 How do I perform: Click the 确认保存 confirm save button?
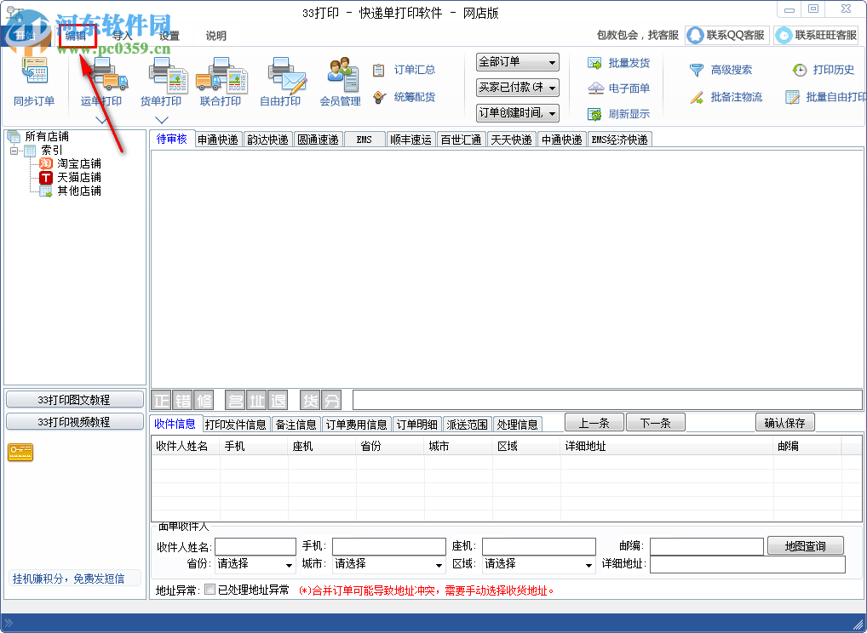pos(784,422)
